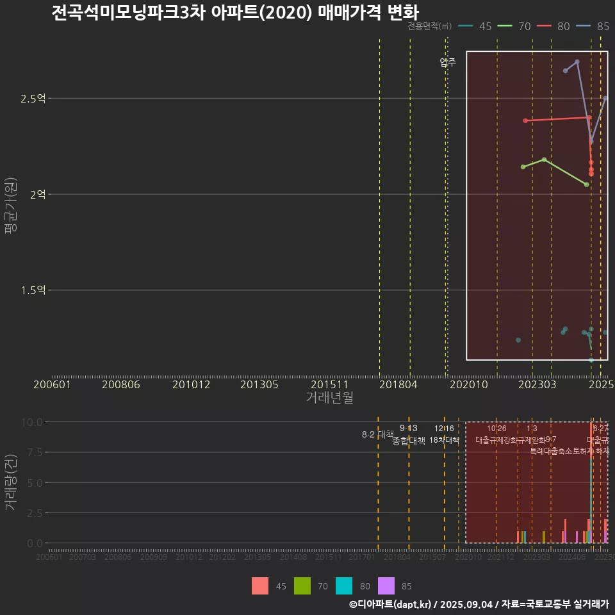
Task: Click 201701 on the volume chart x-axis
Action: coord(361,557)
